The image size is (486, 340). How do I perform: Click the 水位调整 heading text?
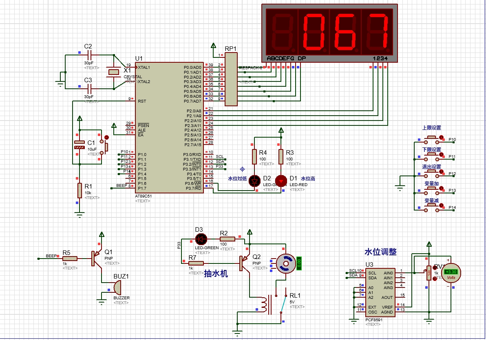pyautogui.click(x=381, y=252)
